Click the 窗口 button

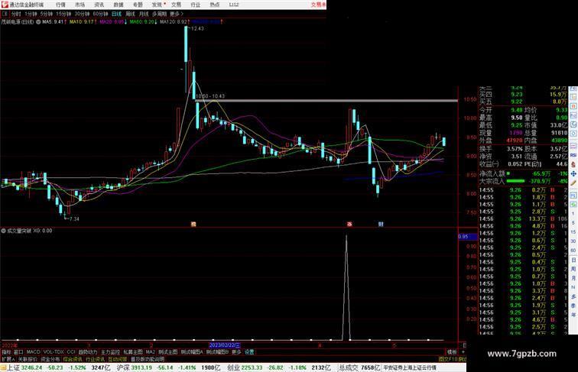(x=18, y=352)
